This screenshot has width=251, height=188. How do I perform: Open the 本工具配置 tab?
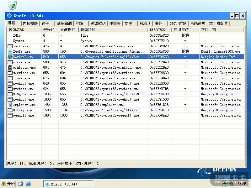click(x=218, y=23)
